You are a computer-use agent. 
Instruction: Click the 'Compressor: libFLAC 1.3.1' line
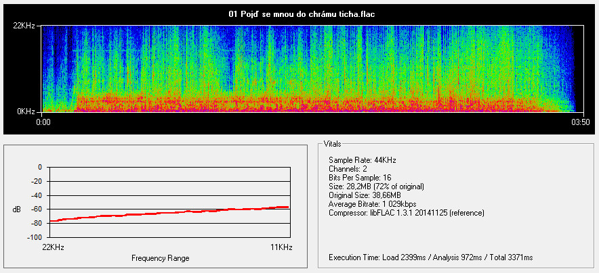click(406, 212)
